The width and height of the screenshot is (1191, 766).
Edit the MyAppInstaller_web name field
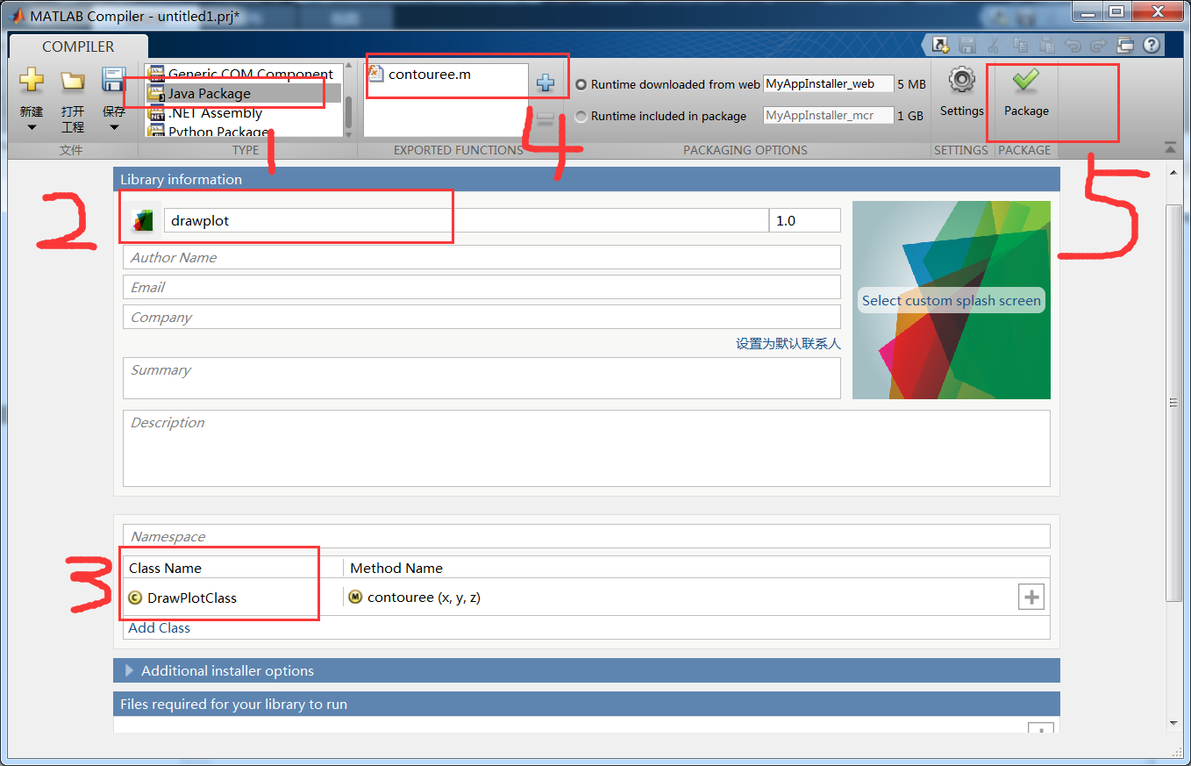829,84
